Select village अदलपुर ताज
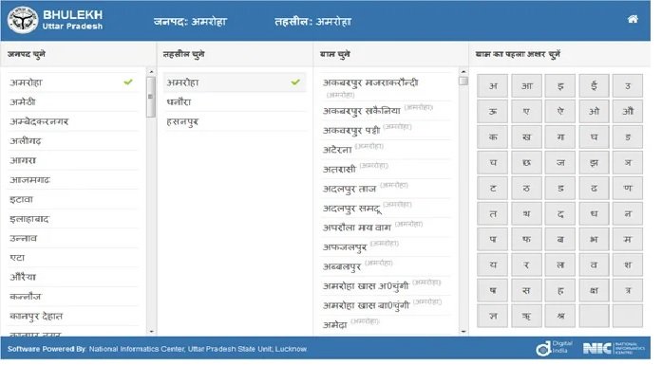Screen dimensions: 662x383 point(385,188)
